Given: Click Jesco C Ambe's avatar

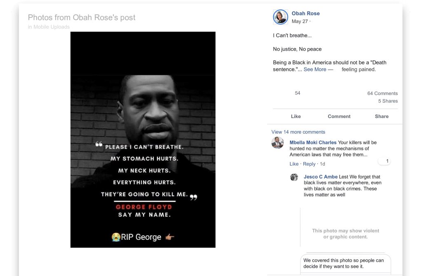Looking at the screenshot, I should [x=294, y=177].
